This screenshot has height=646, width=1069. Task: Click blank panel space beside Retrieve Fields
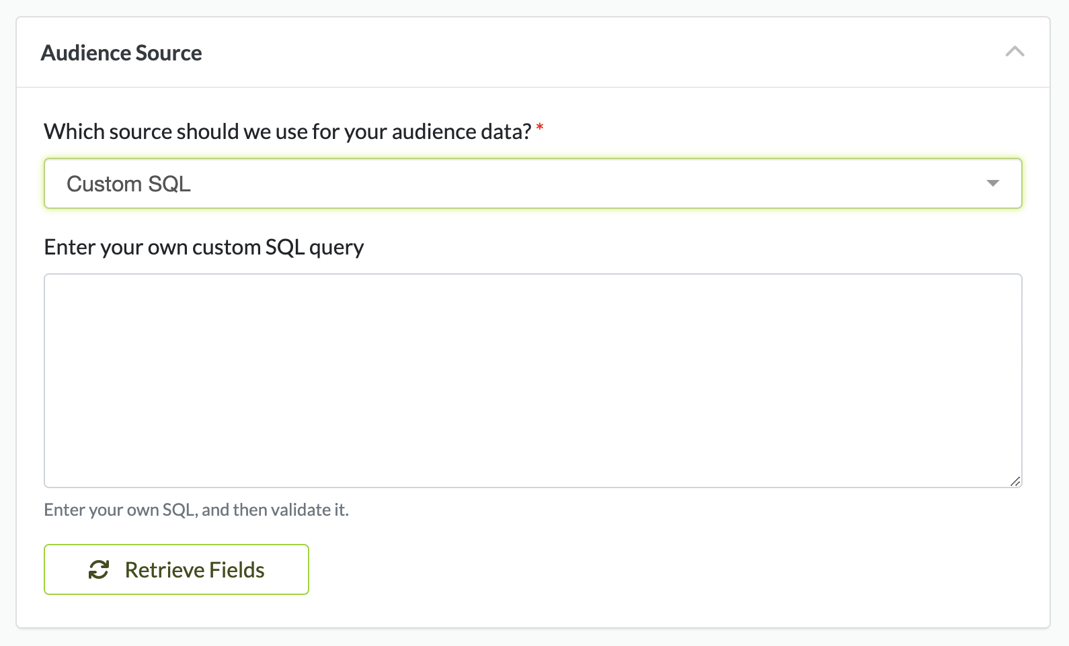coord(672,569)
